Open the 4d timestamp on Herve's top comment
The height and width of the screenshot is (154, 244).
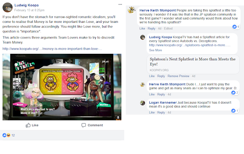pos(160,29)
